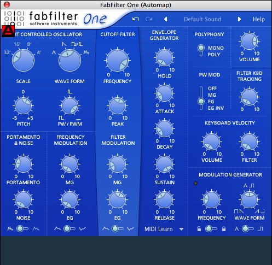The width and height of the screenshot is (272, 265).
Task: Toggle the Modulation Generator wave shape switch
Action: pyautogui.click(x=248, y=229)
